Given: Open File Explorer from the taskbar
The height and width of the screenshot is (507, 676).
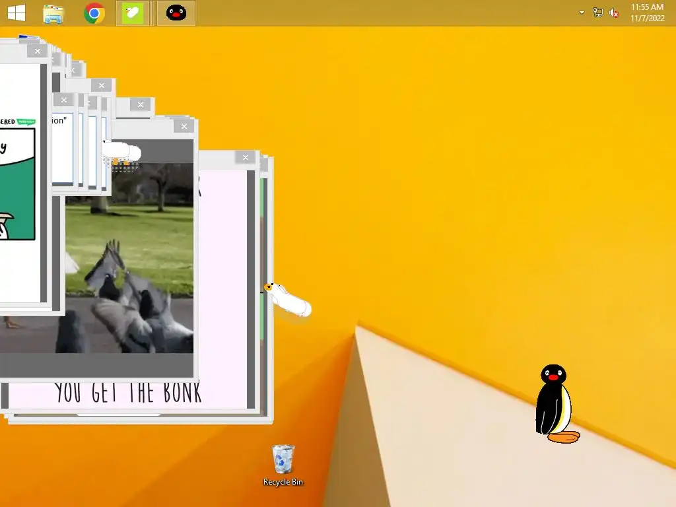Looking at the screenshot, I should (x=53, y=13).
